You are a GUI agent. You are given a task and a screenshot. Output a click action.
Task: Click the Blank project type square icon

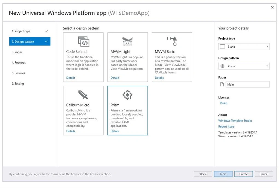click(x=223, y=47)
